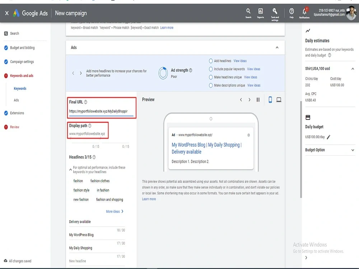This screenshot has height=269, width=359.
Task: Show previous ad preview
Action: pos(241,100)
